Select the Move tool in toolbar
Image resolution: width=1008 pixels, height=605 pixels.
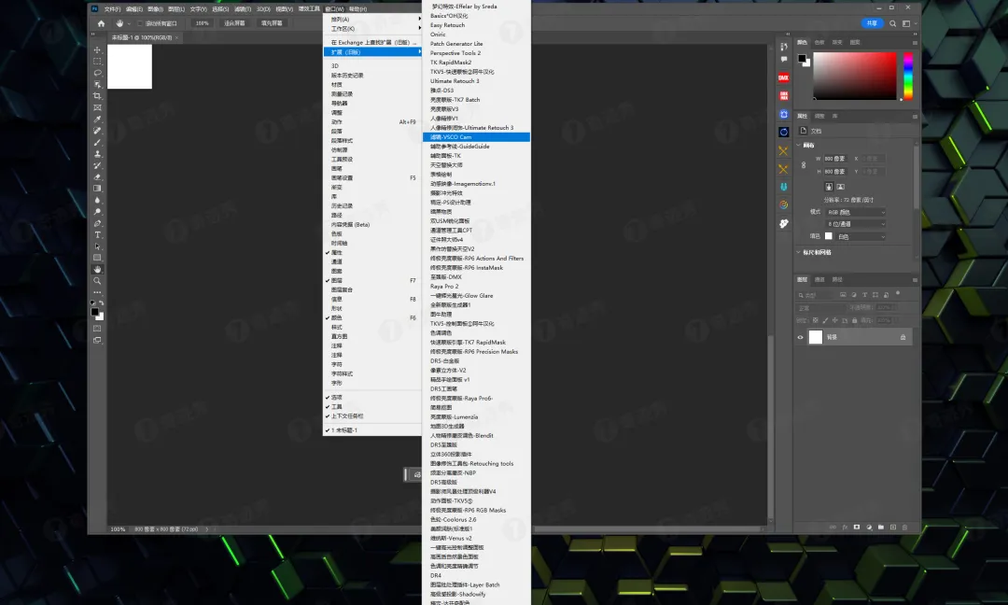tap(97, 49)
